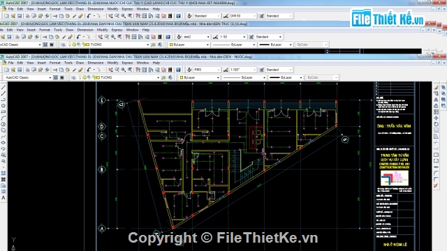
Task: Select the Rotate modify tool
Action: pyautogui.click(x=436, y=124)
